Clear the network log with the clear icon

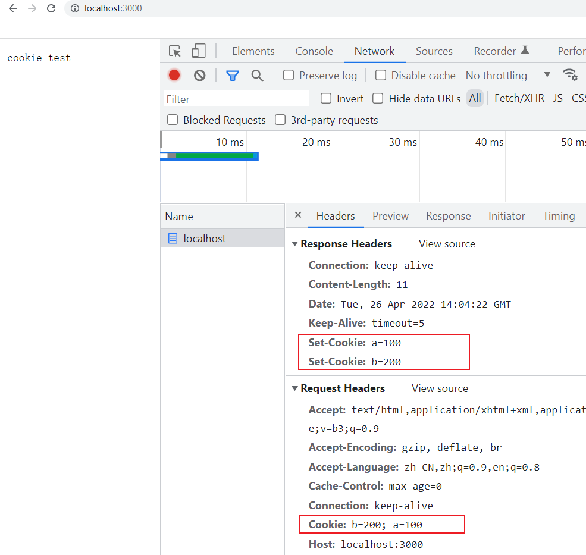click(x=199, y=75)
